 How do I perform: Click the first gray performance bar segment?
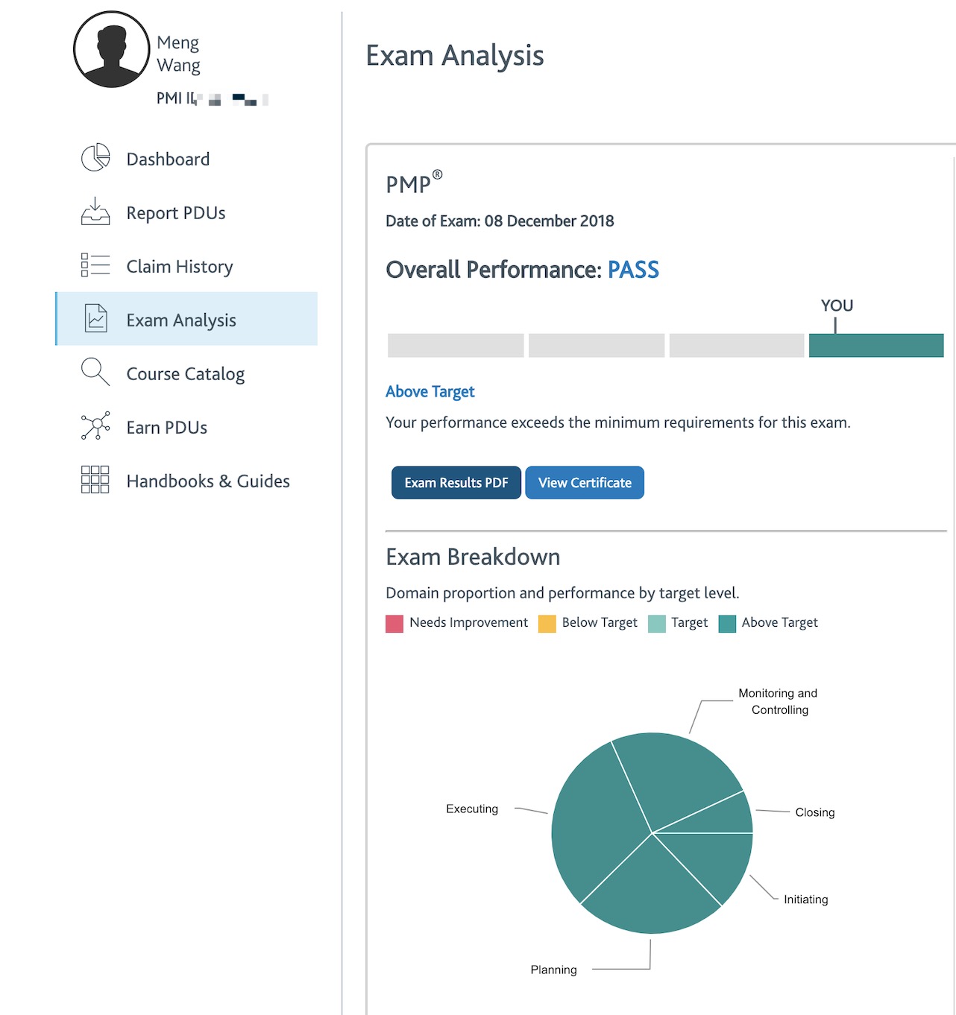coord(456,345)
